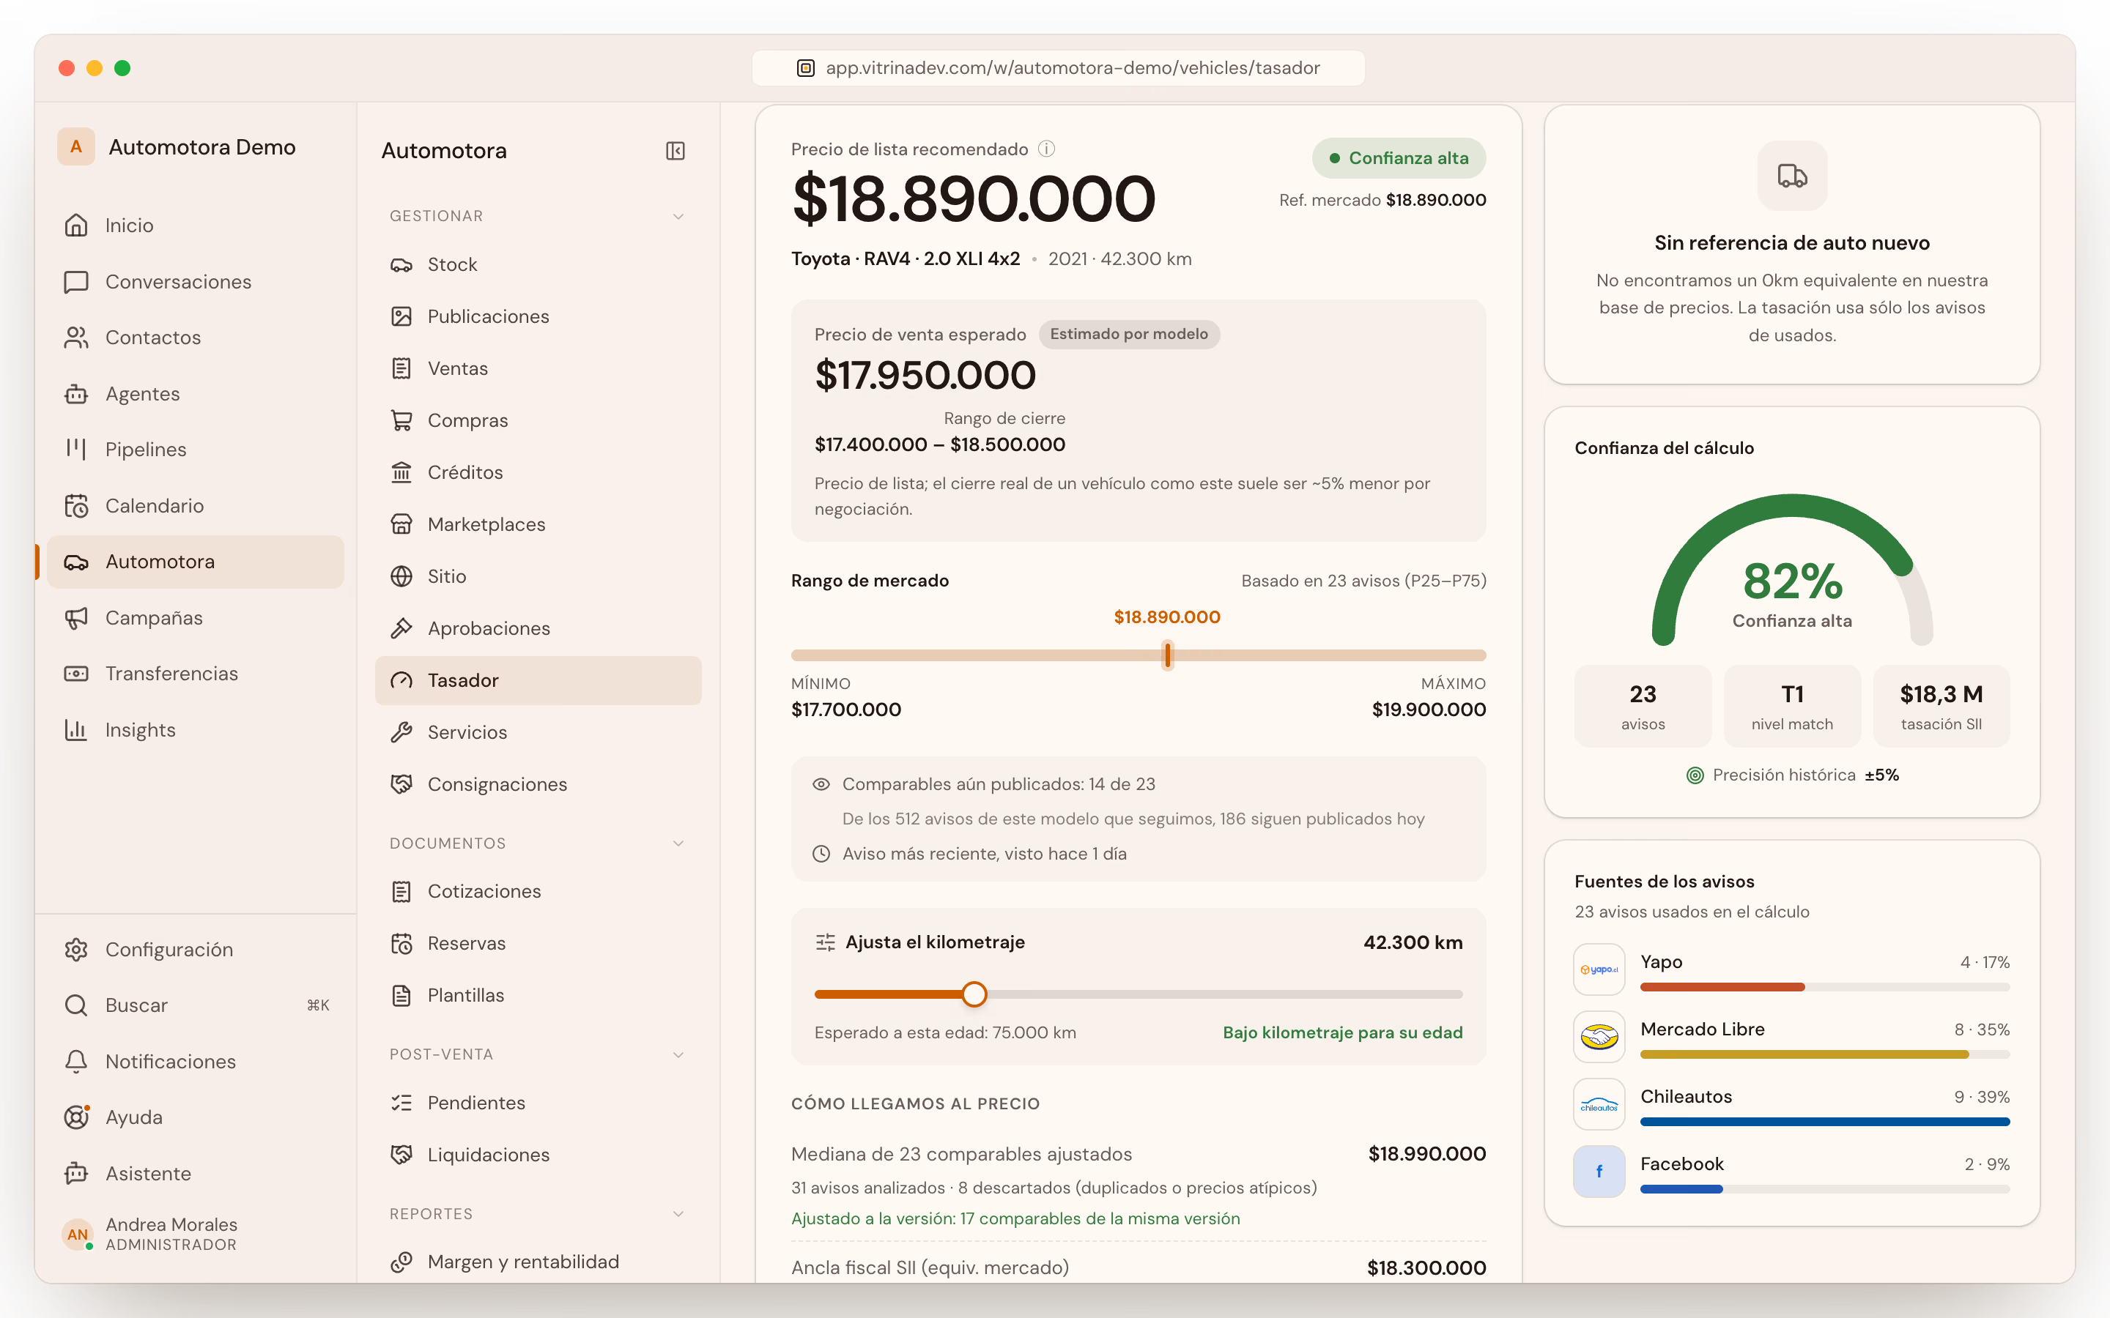Click the Pipelines icon
The image size is (2110, 1318).
(77, 449)
